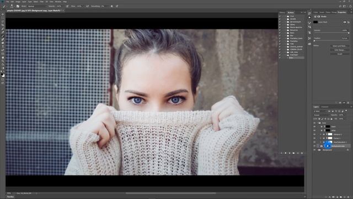Select the Curves 1 layer mask thumbnail
This screenshot has width=353, height=199.
pyautogui.click(x=330, y=138)
